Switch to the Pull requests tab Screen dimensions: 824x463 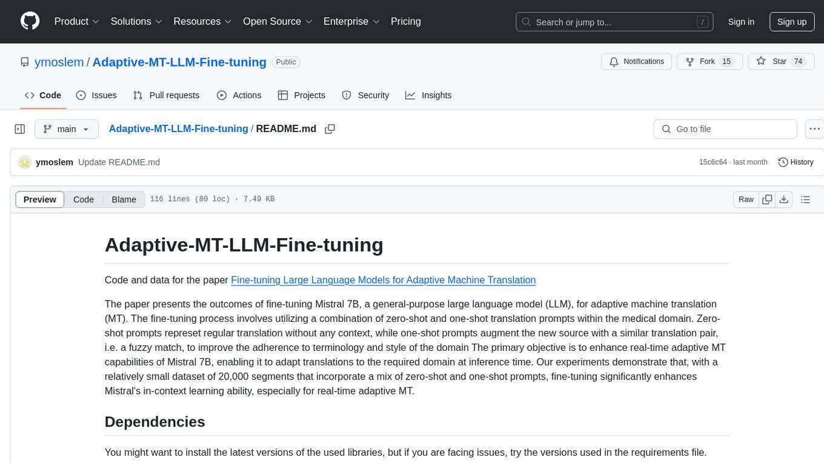(166, 95)
